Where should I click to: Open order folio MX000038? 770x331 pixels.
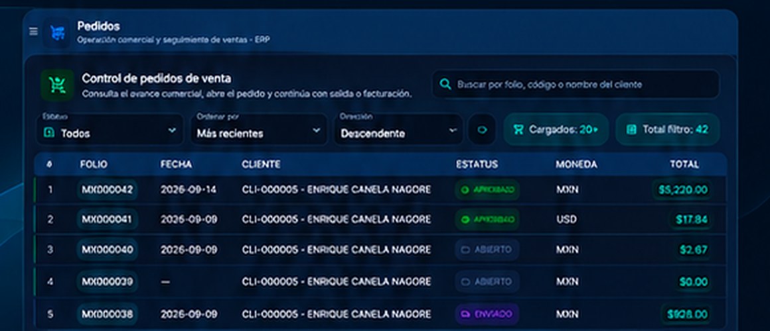coord(107,314)
